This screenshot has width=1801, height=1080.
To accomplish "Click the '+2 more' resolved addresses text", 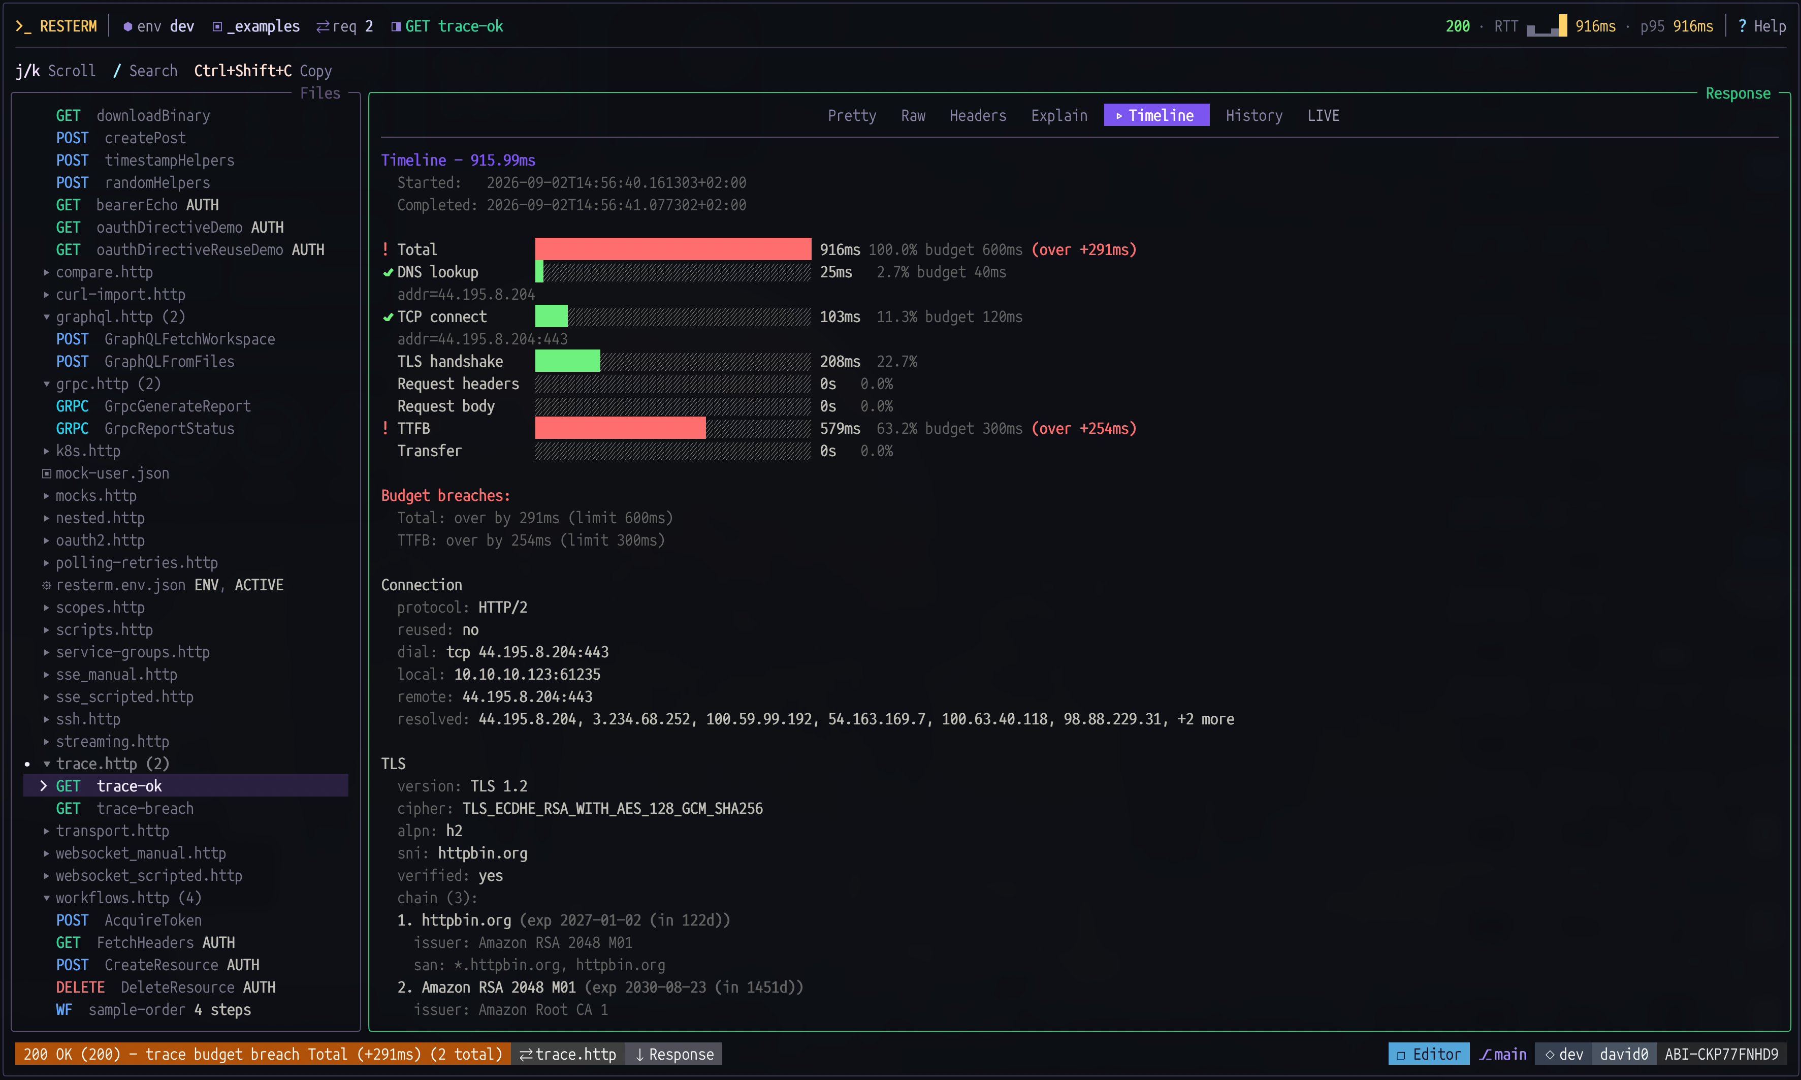I will coord(1205,719).
